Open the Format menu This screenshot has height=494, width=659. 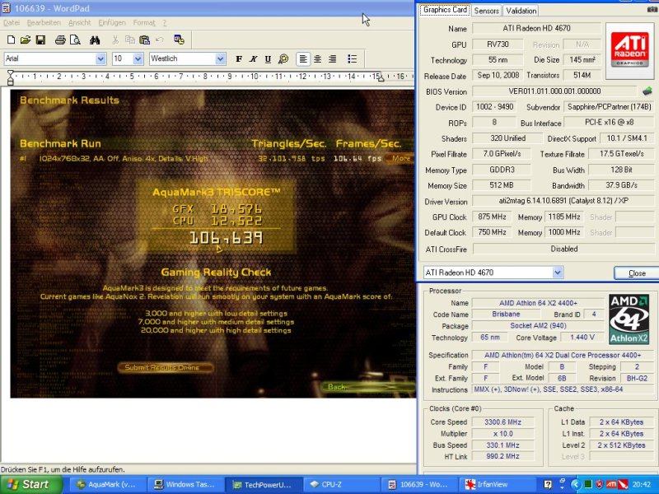coord(144,23)
